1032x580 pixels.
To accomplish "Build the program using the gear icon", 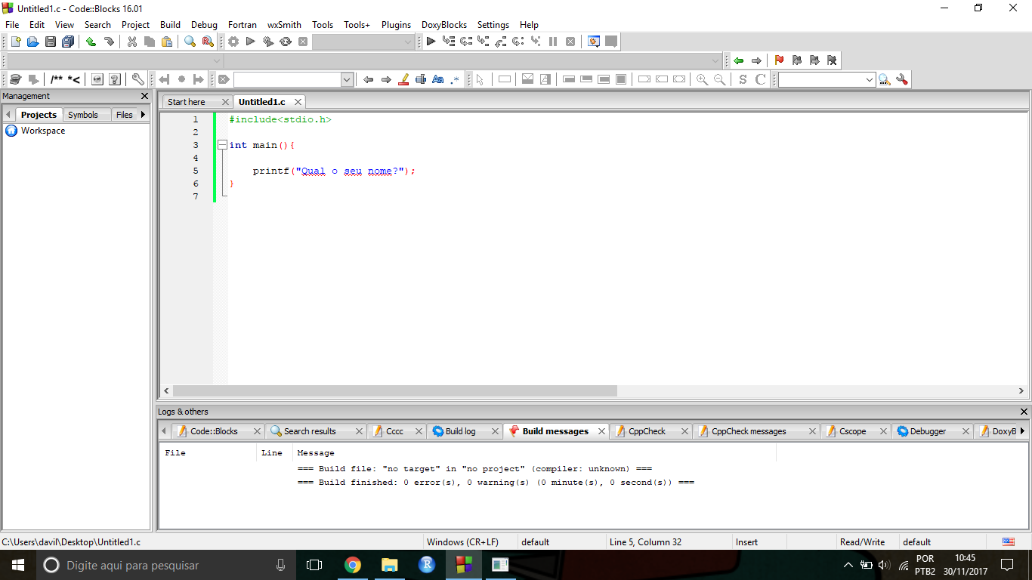I will click(233, 42).
